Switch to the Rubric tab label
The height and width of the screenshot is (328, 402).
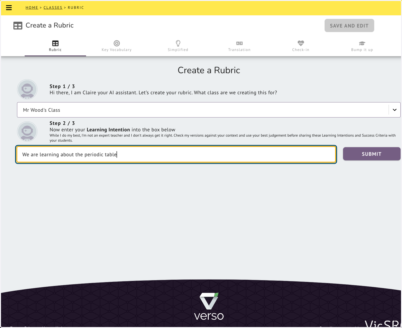(x=55, y=50)
